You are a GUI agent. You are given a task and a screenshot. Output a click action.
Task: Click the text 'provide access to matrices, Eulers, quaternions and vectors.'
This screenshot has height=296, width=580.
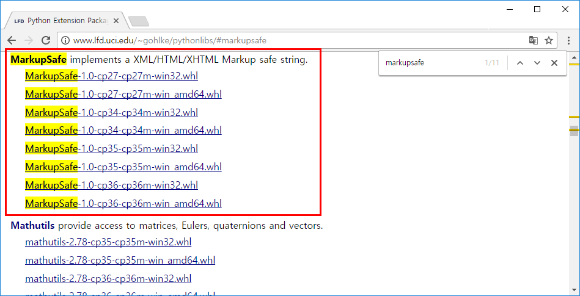pyautogui.click(x=191, y=225)
